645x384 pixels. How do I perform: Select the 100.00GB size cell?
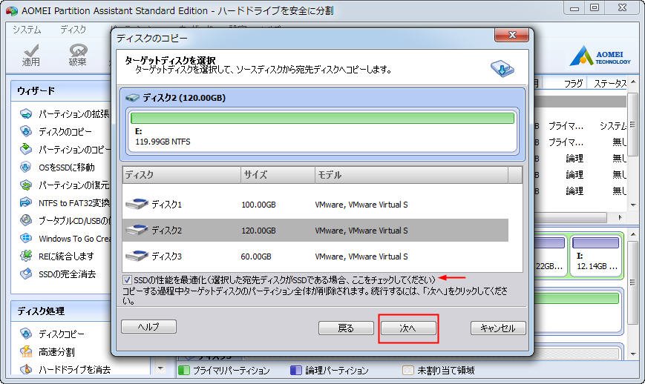click(258, 205)
